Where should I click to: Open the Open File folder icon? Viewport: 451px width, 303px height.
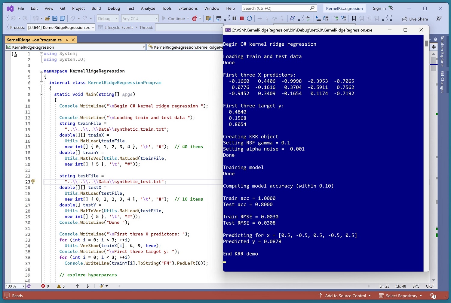47,19
